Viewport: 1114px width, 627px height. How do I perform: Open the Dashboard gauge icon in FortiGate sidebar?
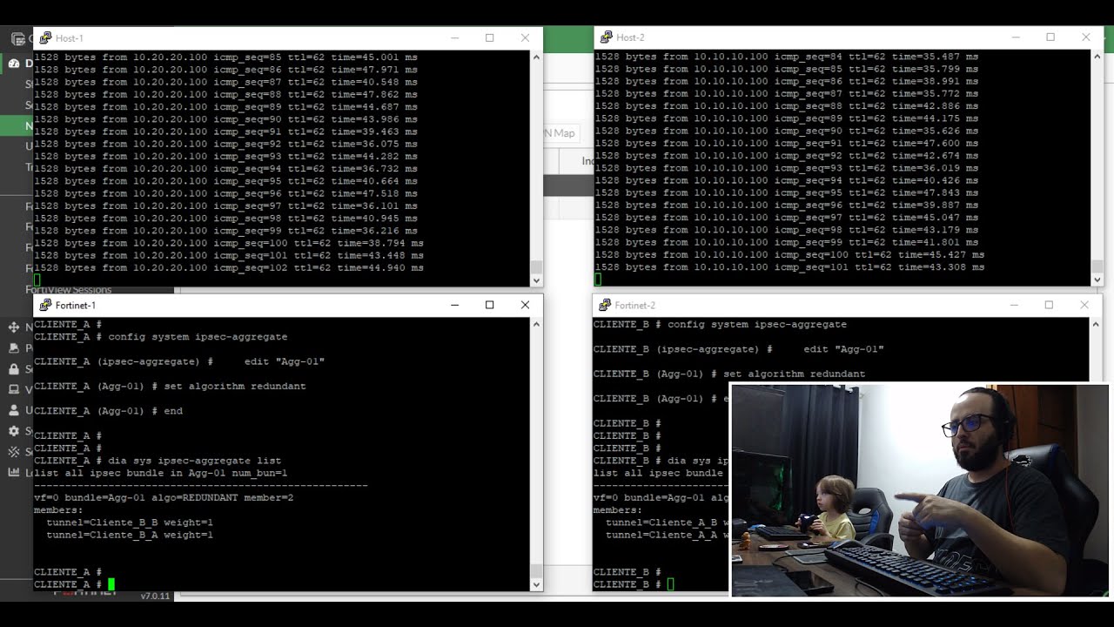coord(15,64)
